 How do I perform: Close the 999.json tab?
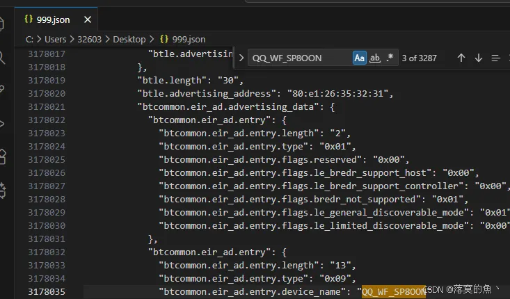[88, 20]
